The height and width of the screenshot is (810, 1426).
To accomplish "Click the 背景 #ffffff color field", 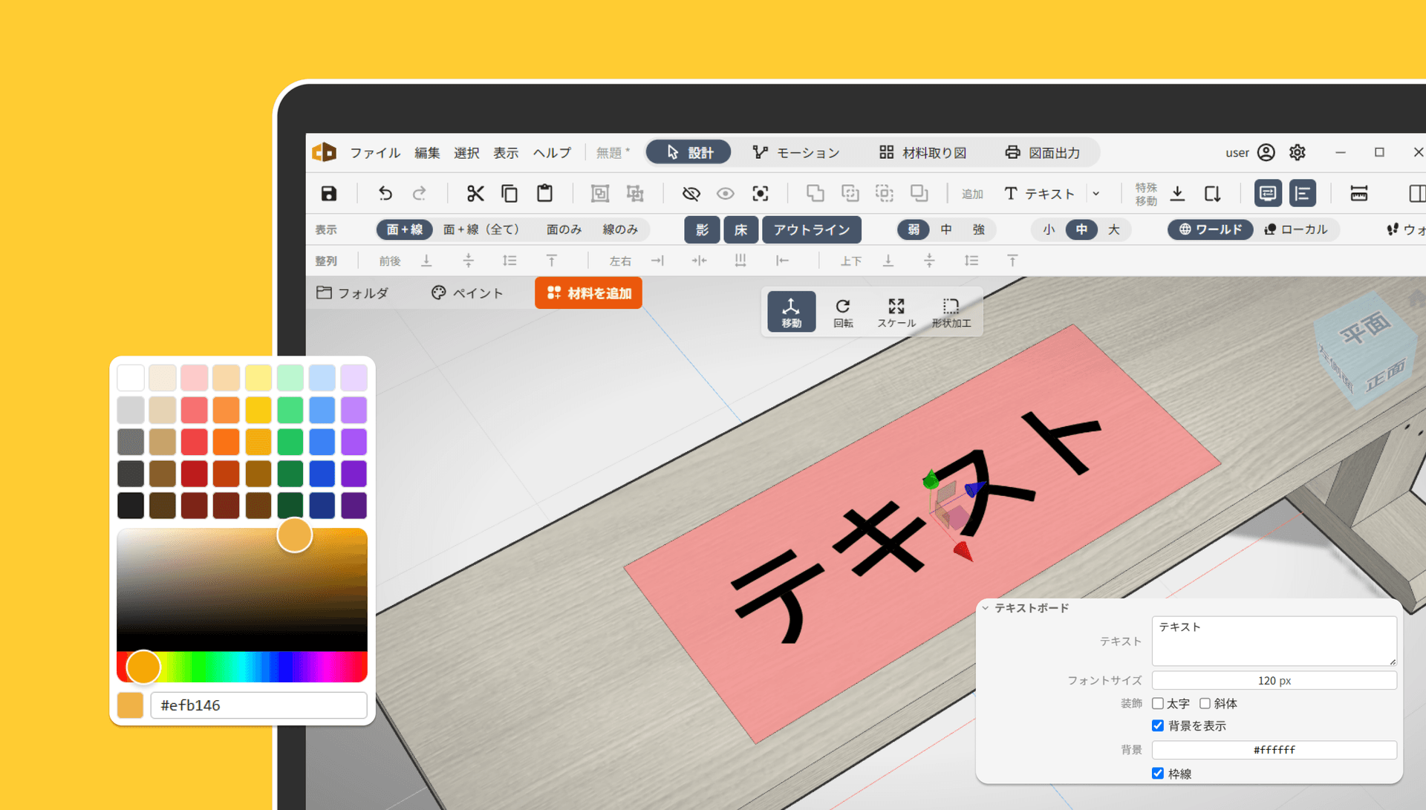I will click(1274, 750).
